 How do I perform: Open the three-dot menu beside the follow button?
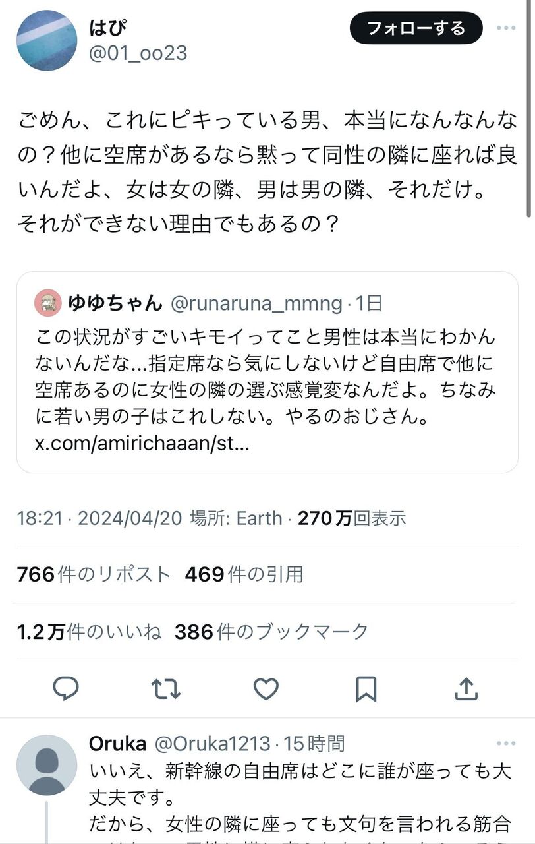click(x=506, y=28)
